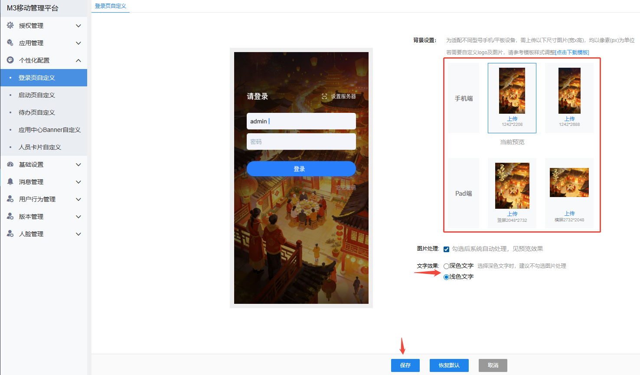This screenshot has width=640, height=375.
Task: Select the 1242*2688 phone background thumbnail
Action: click(x=569, y=91)
